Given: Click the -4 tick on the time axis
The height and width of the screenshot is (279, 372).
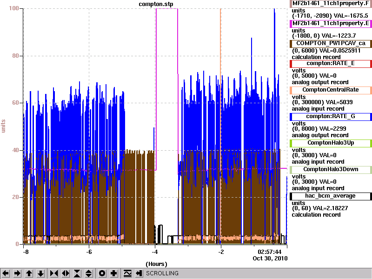Looking at the screenshot, I should (155, 252).
